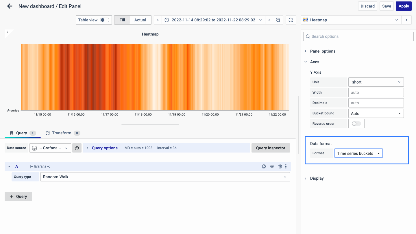Switch to the Transform tab
The width and height of the screenshot is (416, 234).
click(62, 133)
